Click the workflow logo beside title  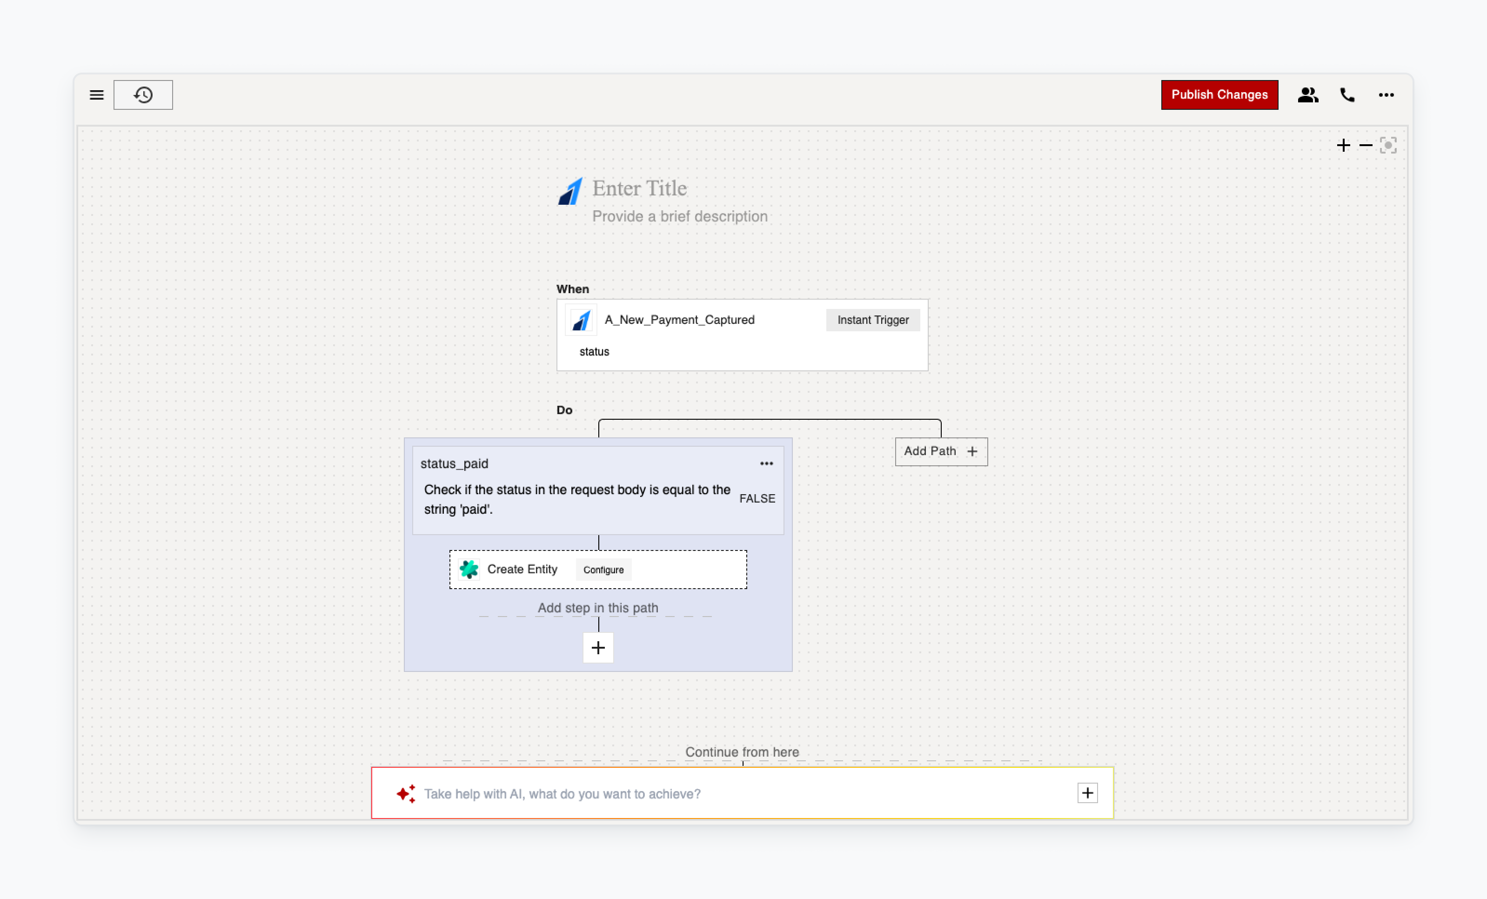570,191
